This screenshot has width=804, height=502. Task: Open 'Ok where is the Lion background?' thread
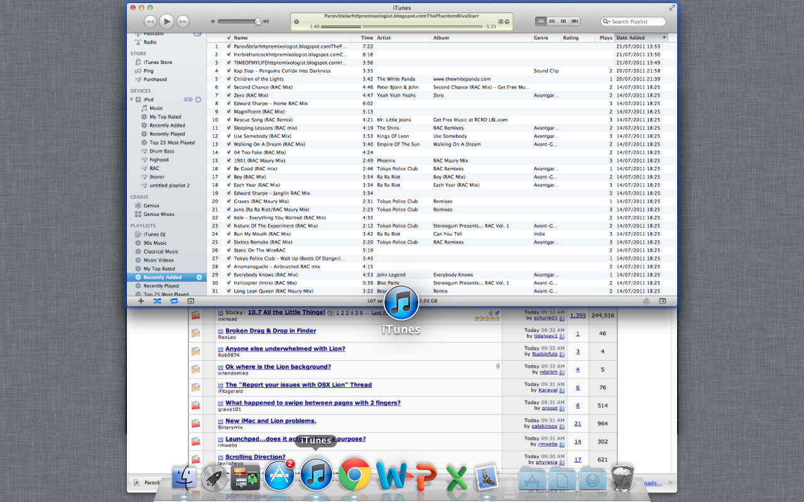278,367
